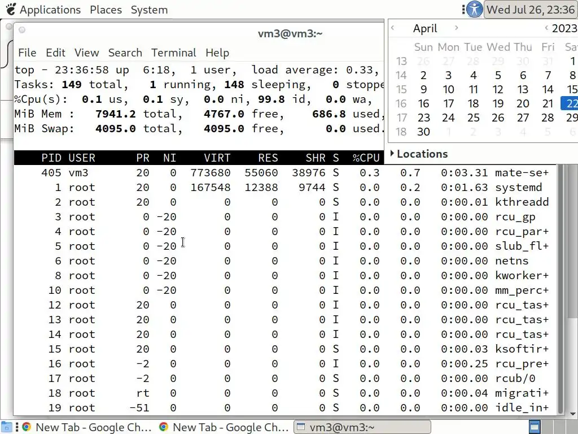Open the Applications menu
Screen dimensions: 578x434
click(50, 10)
